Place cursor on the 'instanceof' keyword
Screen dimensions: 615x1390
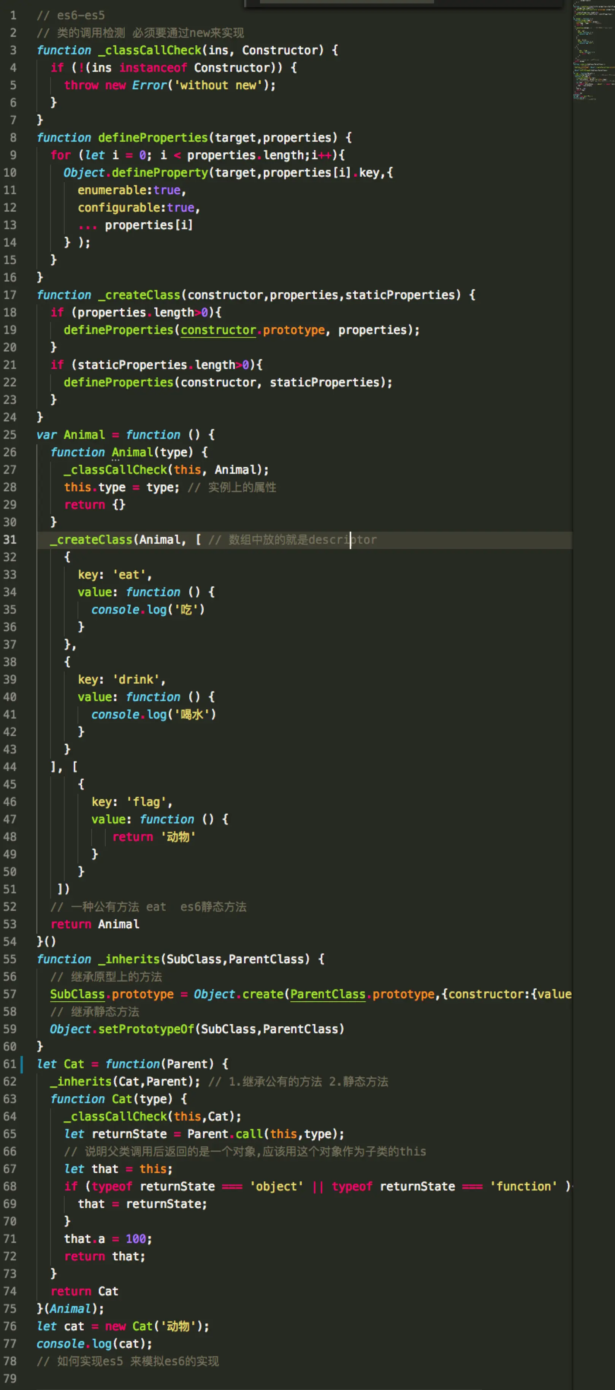coord(153,68)
